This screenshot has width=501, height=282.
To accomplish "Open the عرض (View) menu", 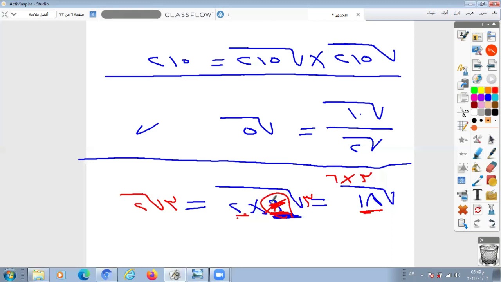I will click(469, 13).
